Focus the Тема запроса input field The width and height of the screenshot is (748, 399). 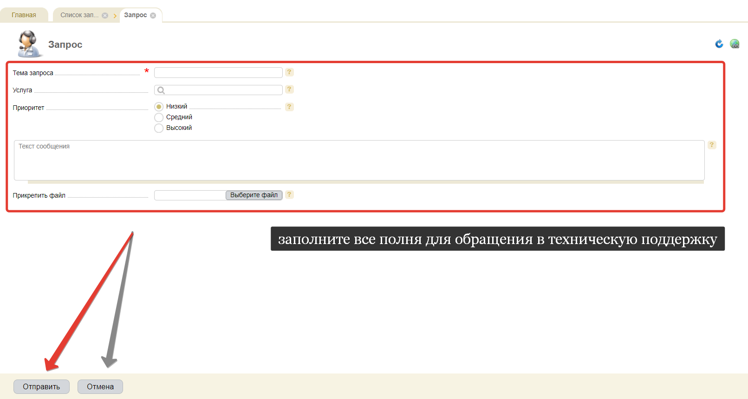coord(218,72)
